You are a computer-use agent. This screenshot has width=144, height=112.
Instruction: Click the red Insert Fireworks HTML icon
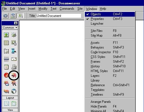coord(6,75)
